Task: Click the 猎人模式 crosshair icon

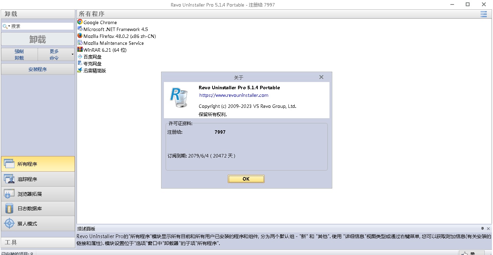Action: point(9,223)
